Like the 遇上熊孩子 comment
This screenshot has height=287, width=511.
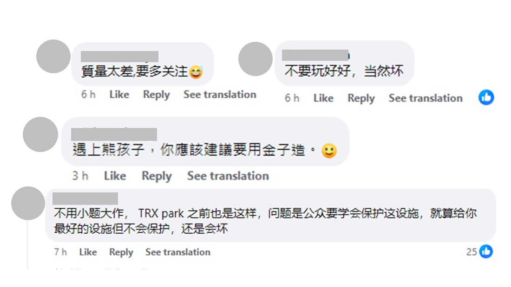point(115,176)
